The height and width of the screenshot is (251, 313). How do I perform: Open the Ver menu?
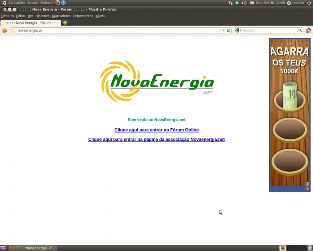tap(31, 16)
